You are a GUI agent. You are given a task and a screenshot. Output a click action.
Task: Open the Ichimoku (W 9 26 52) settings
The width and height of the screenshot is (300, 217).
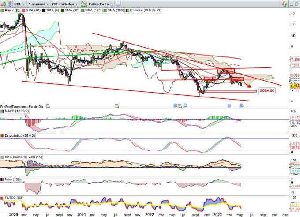(x=146, y=10)
